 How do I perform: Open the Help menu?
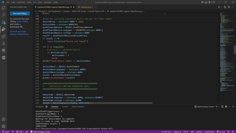coord(55,2)
